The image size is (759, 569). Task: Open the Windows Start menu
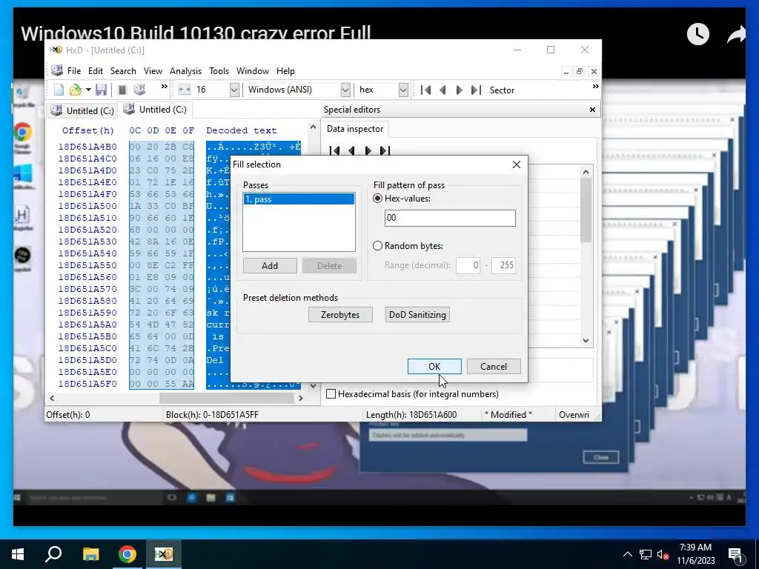pos(18,554)
